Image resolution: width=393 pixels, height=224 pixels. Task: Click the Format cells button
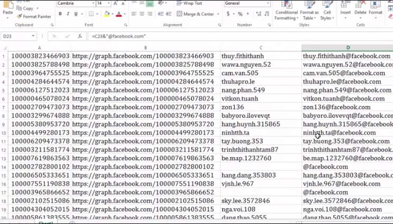pos(376,11)
